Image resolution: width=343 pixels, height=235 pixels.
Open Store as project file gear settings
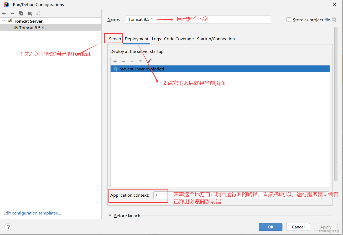point(334,20)
